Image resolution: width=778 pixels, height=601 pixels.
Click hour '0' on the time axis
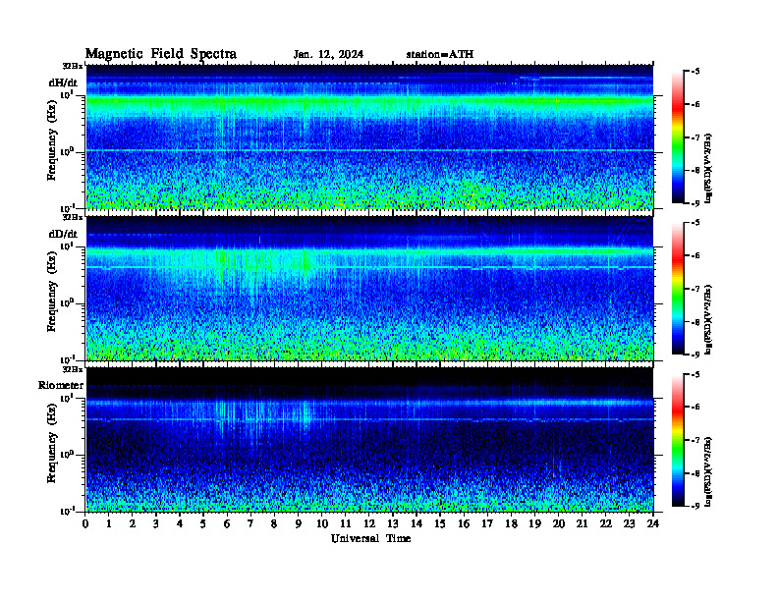(85, 524)
